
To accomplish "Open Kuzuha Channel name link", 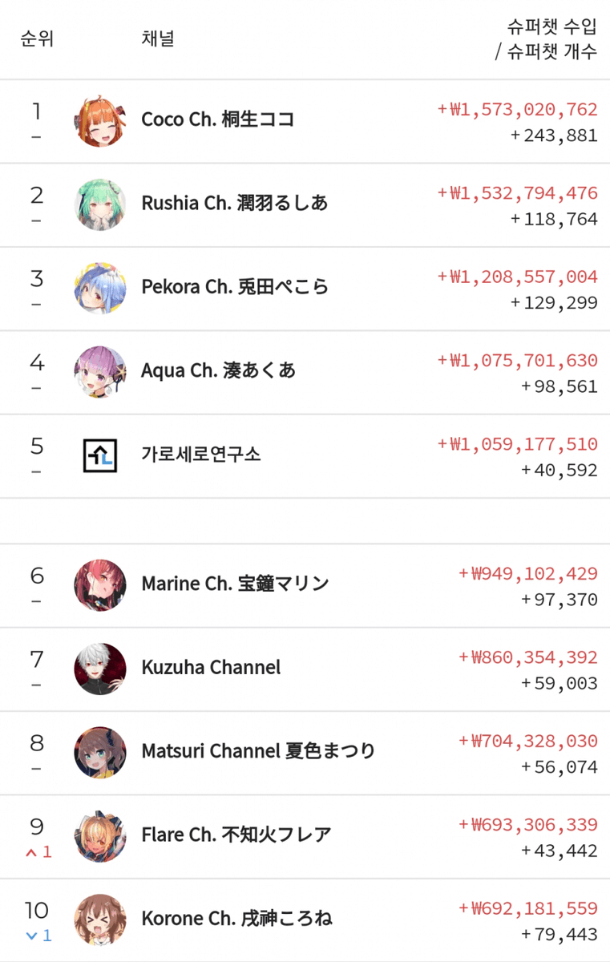I will pyautogui.click(x=211, y=667).
